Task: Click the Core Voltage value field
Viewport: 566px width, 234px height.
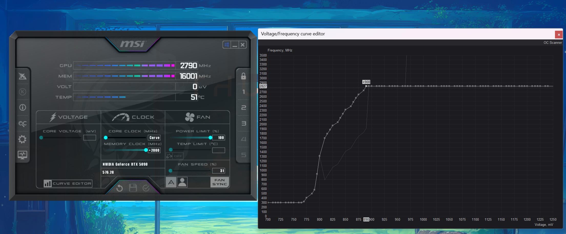Action: pyautogui.click(x=90, y=138)
